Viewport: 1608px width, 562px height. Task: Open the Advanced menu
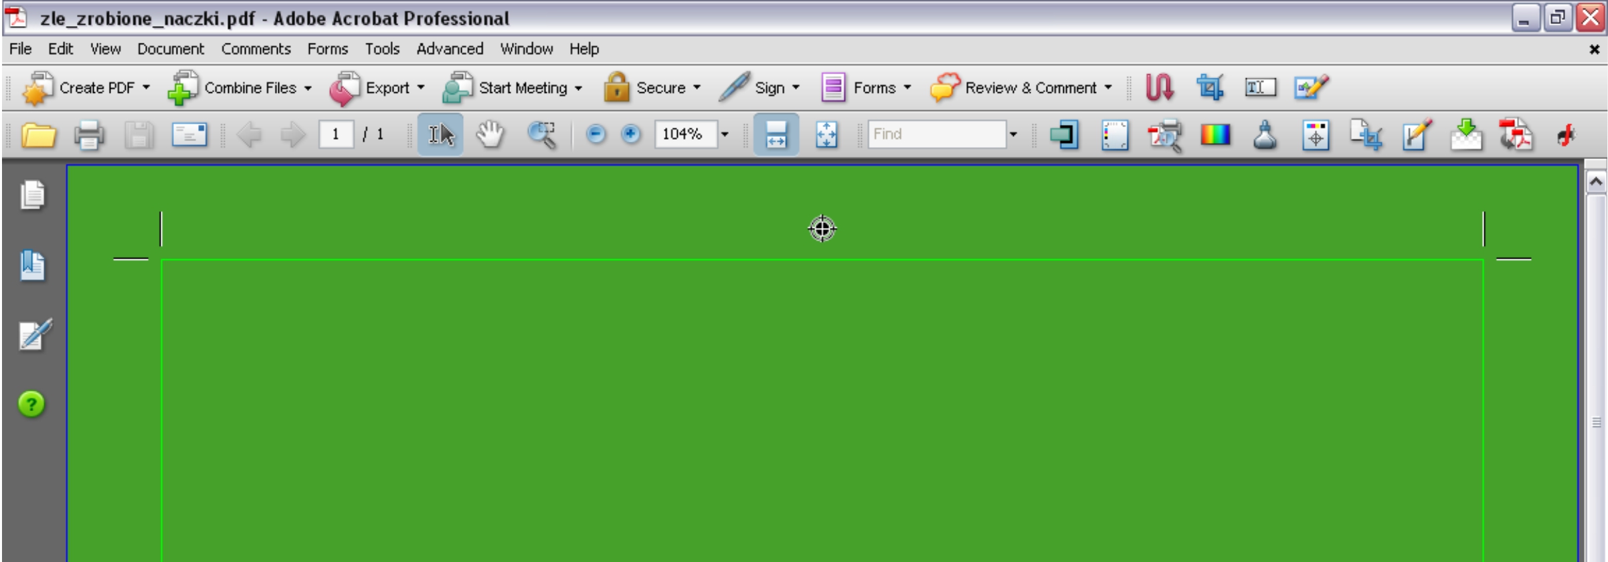pos(449,49)
